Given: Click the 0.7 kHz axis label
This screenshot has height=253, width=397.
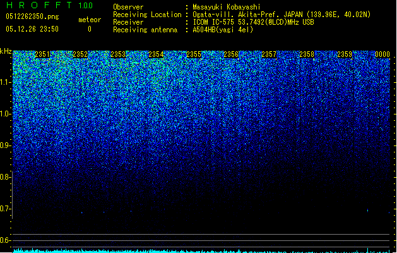Looking at the screenshot, I should click(5, 209).
